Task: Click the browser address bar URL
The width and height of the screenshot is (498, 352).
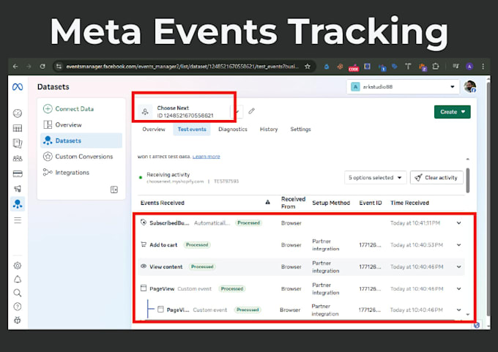Action: tap(182, 67)
